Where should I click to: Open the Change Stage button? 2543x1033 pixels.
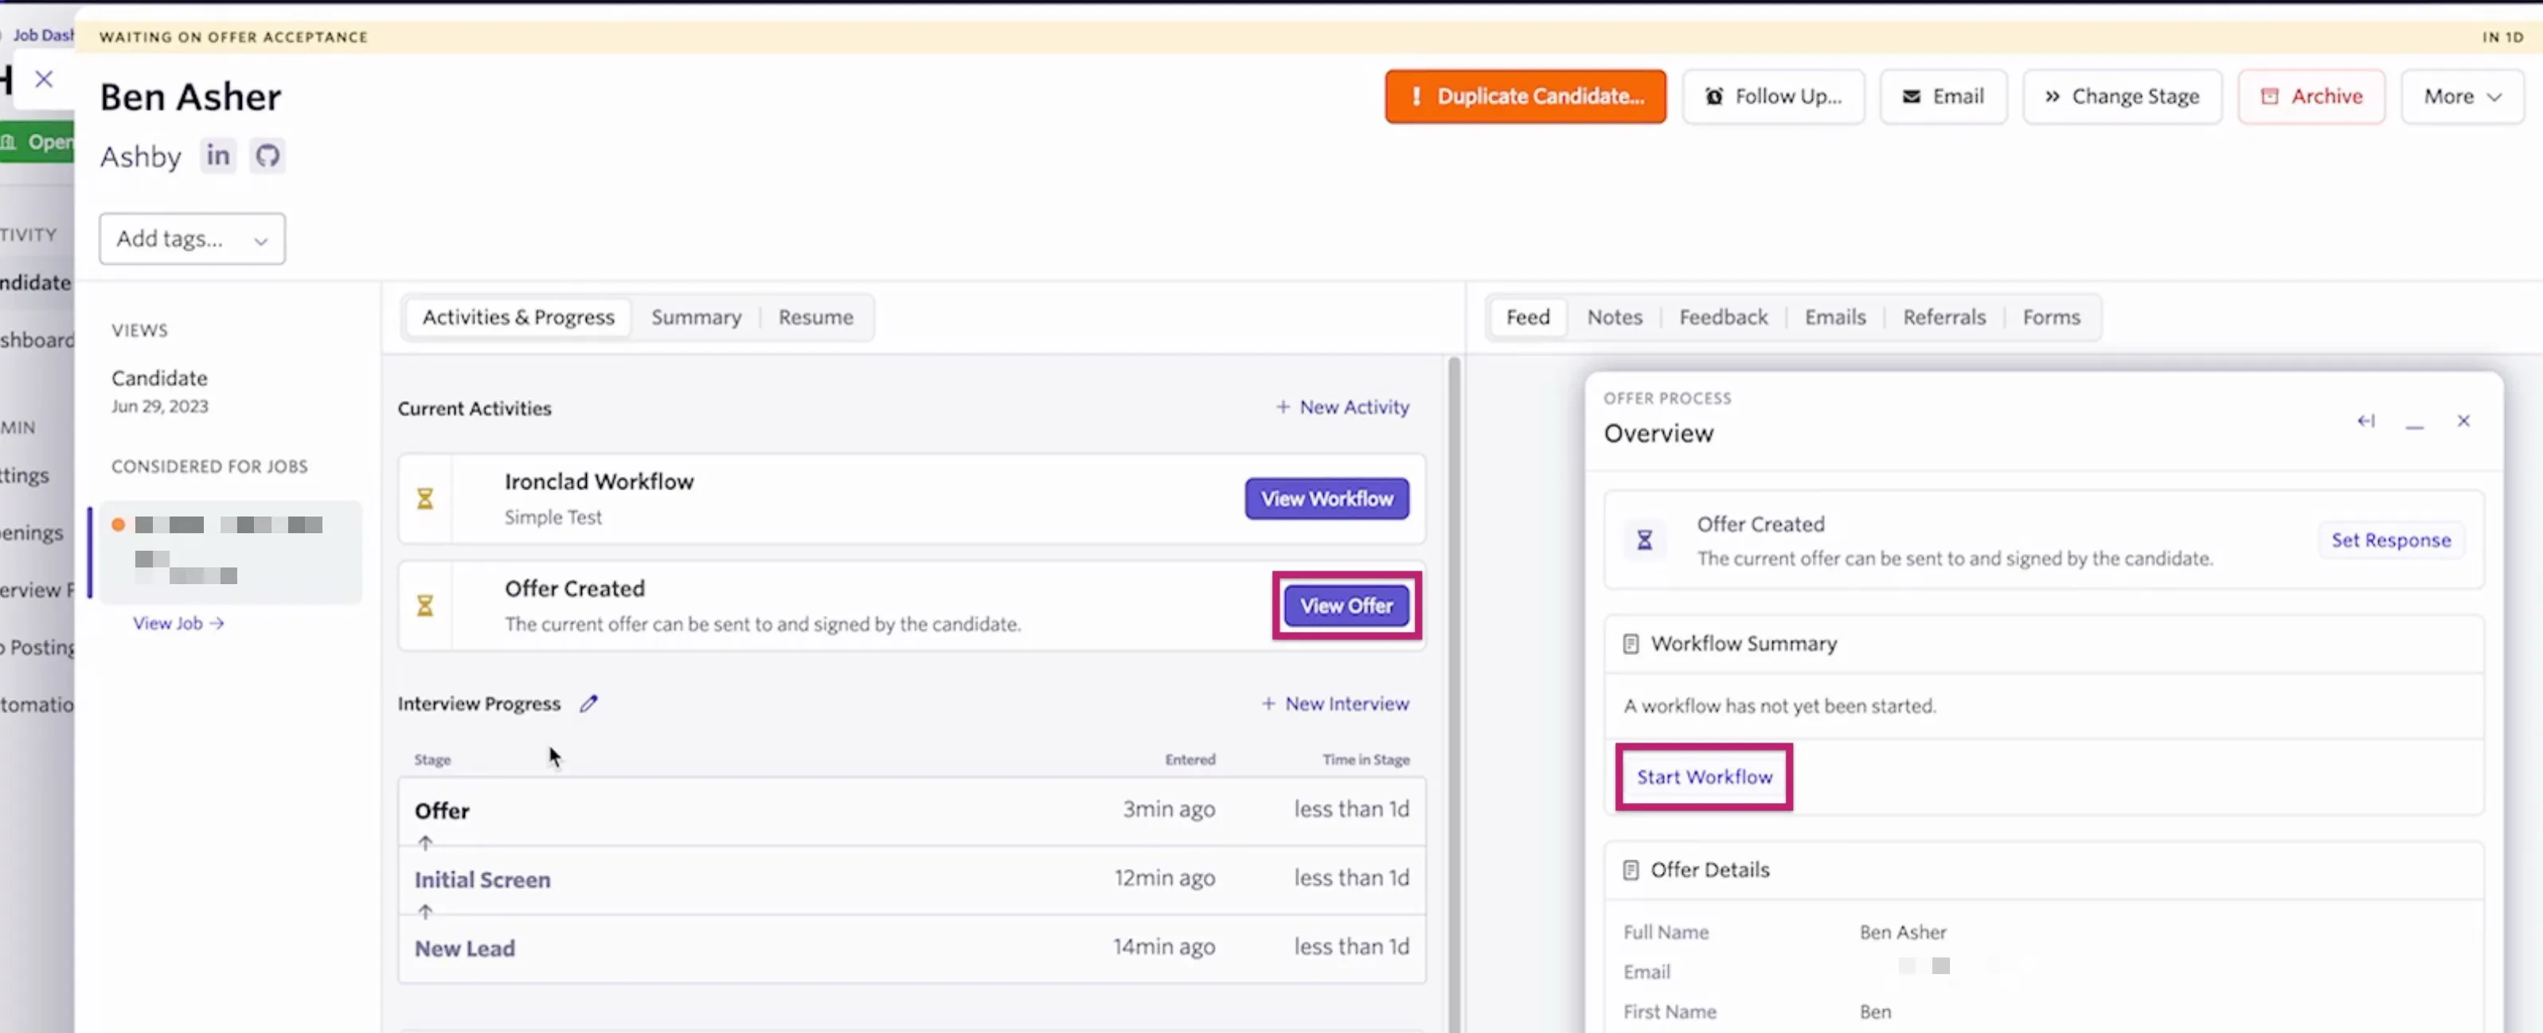click(x=2122, y=96)
